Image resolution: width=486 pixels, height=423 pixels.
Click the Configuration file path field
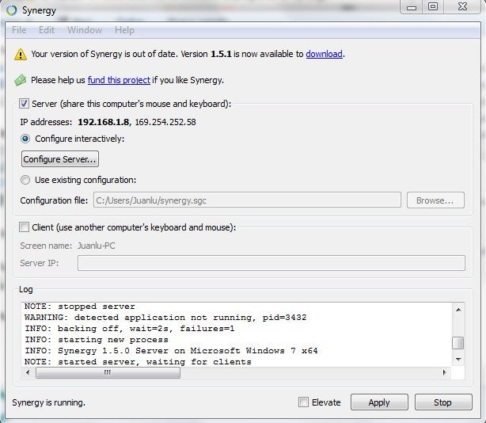coord(247,200)
